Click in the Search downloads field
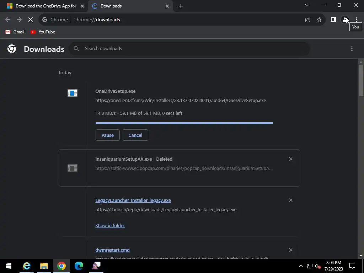 click(x=189, y=48)
